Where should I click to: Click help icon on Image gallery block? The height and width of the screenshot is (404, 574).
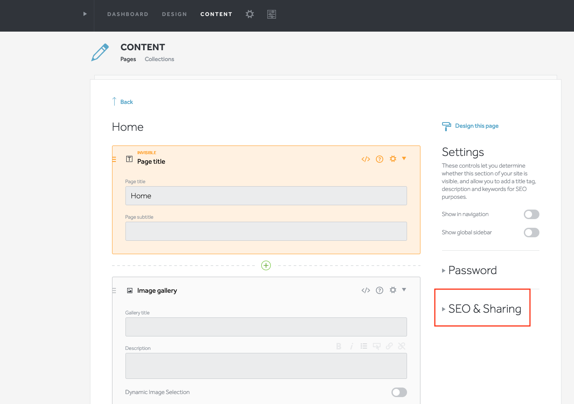(x=379, y=291)
